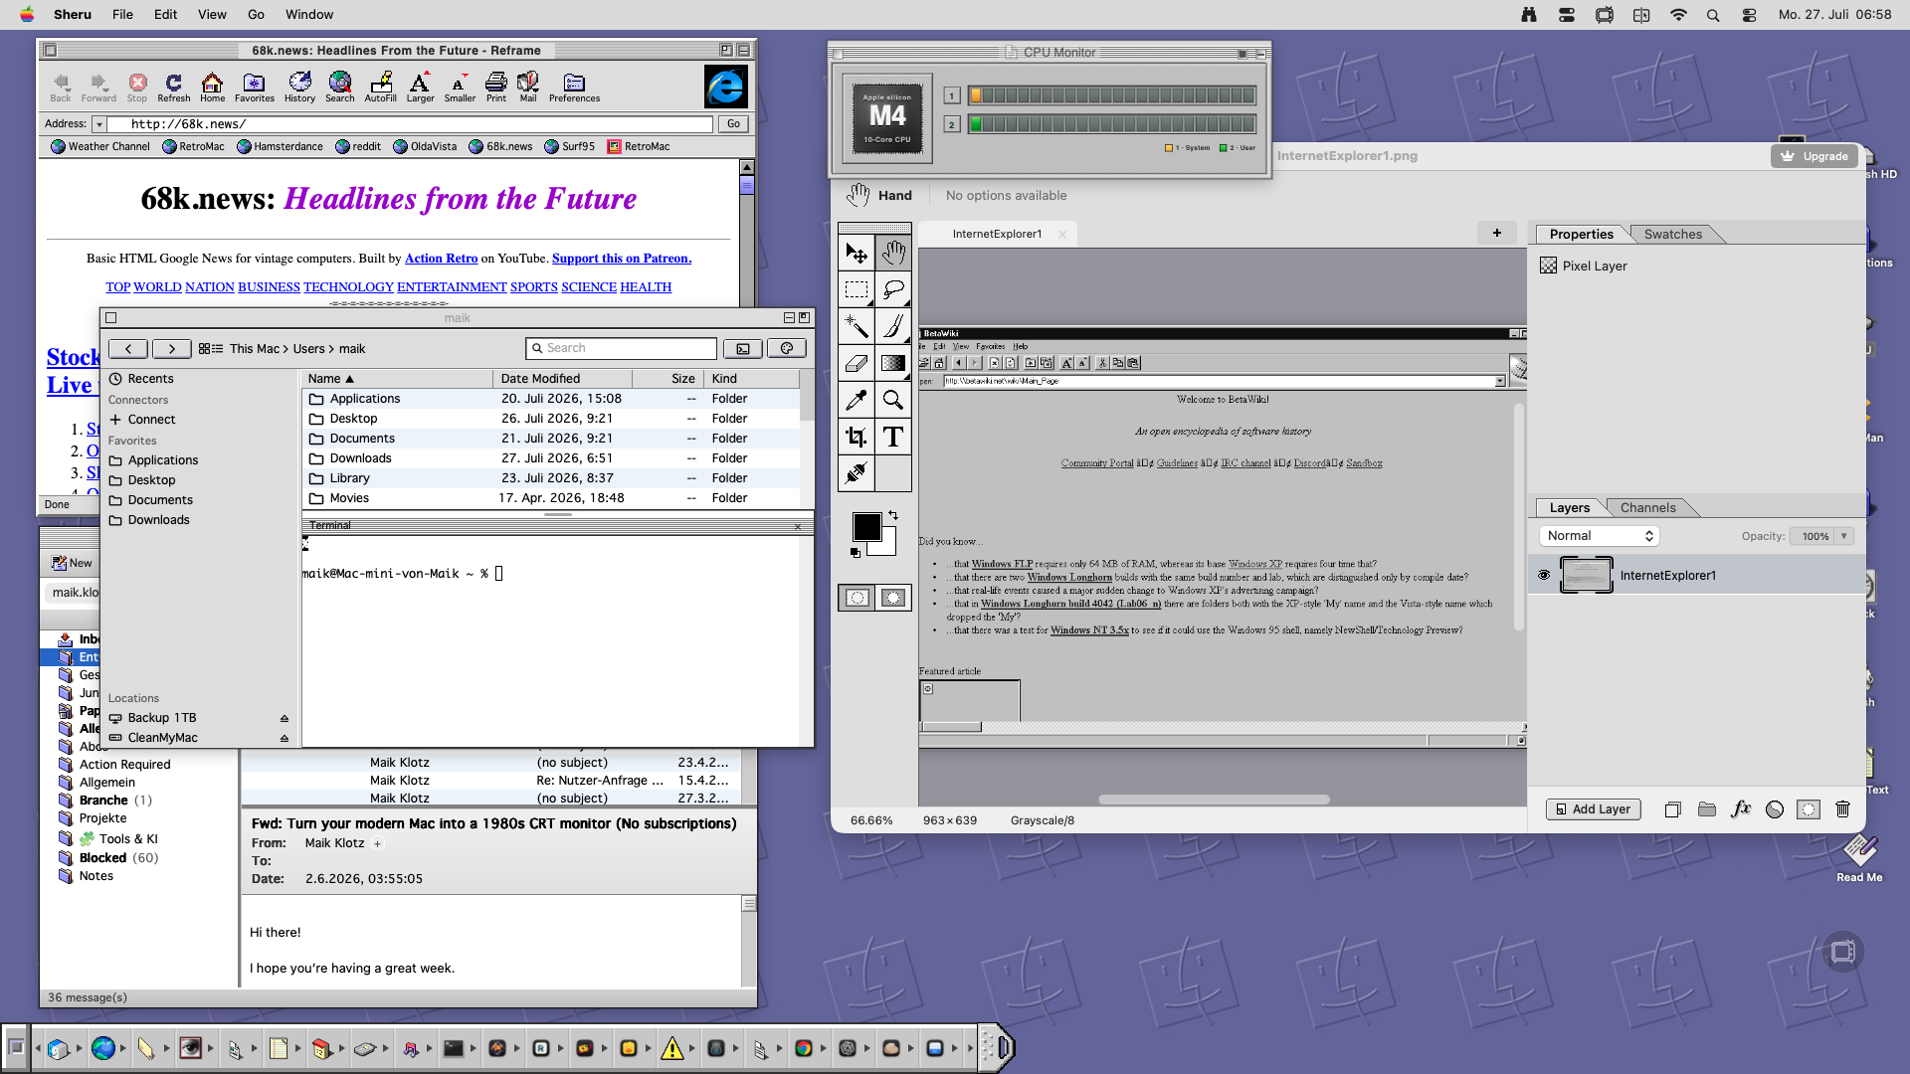The width and height of the screenshot is (1910, 1074).
Task: Select the Magic Wand tool
Action: [857, 327]
